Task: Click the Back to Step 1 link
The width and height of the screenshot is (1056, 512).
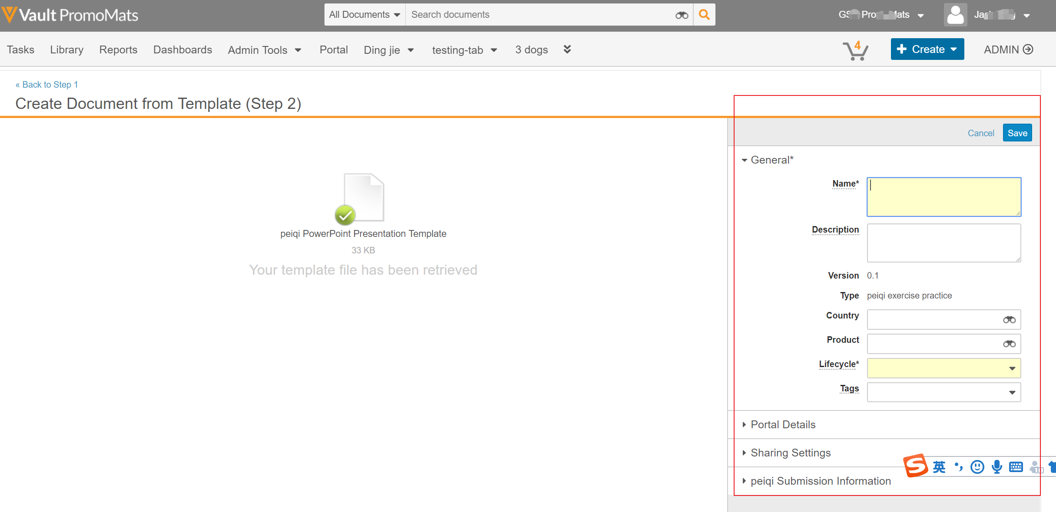Action: point(47,85)
